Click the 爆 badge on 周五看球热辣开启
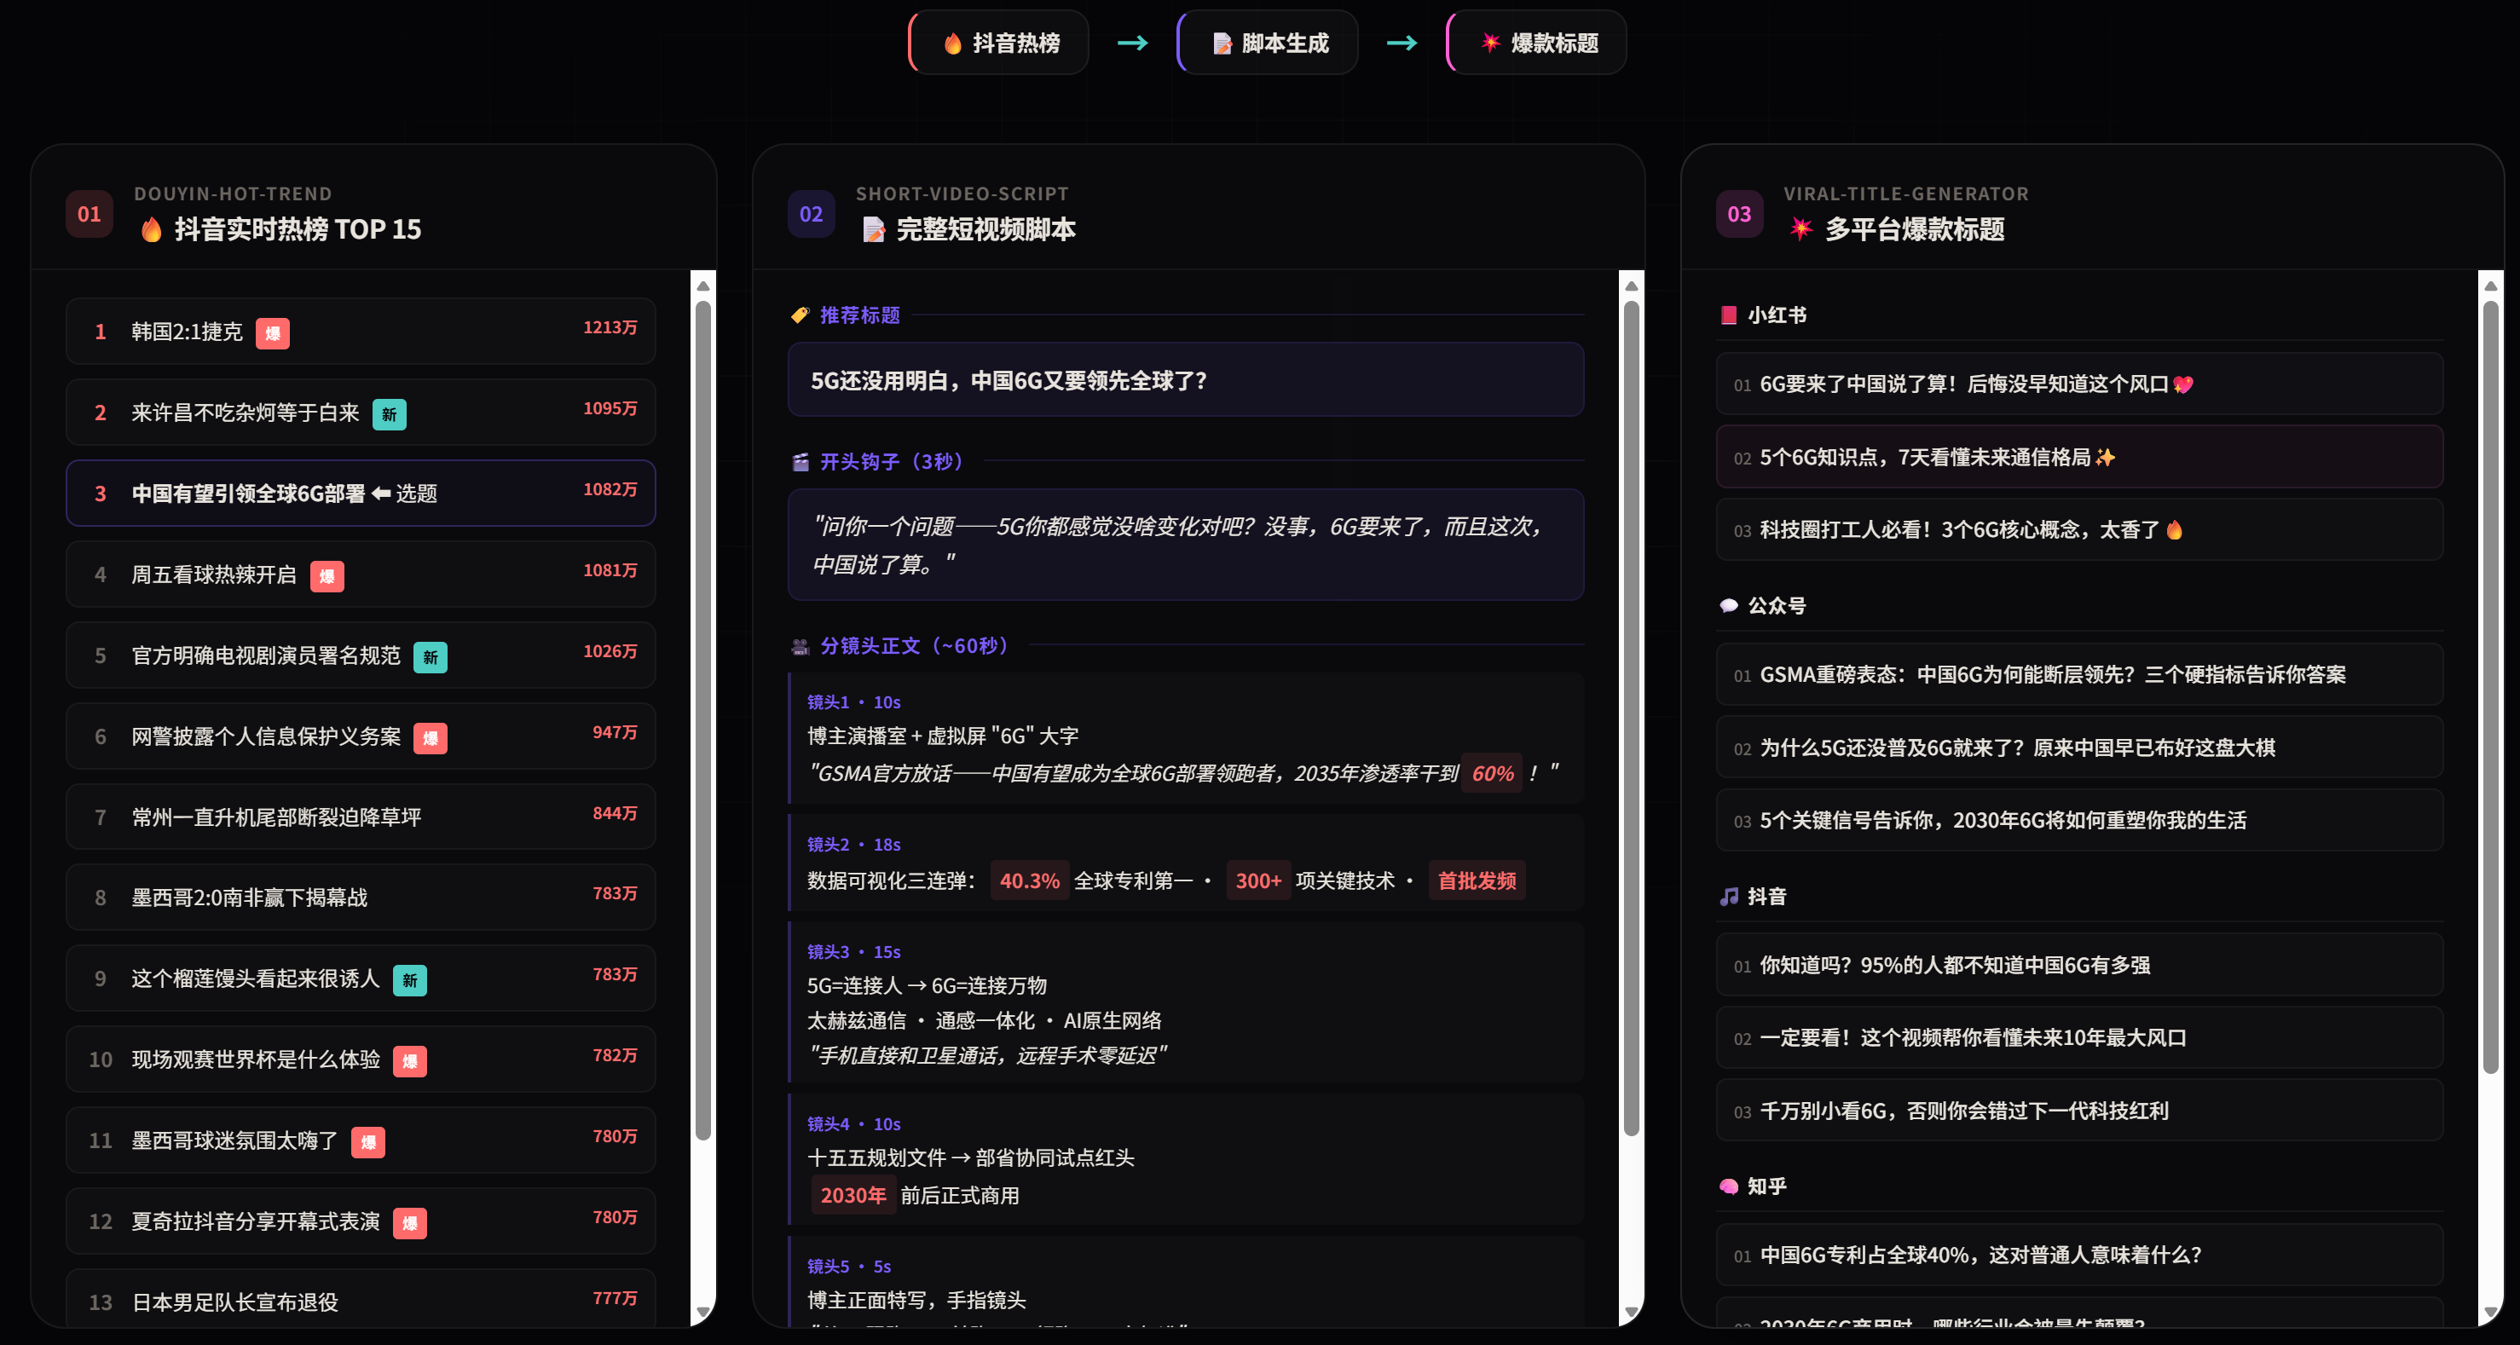Screen dimensions: 2520x1345 coord(327,576)
